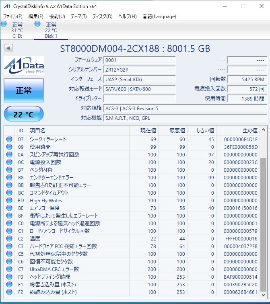This screenshot has width=270, height=304.
Task: Open the 機能(U) menu
Action: tap(57, 16)
